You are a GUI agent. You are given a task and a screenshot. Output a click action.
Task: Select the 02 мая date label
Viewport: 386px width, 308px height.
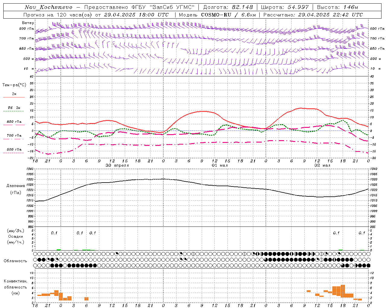pos(322,165)
